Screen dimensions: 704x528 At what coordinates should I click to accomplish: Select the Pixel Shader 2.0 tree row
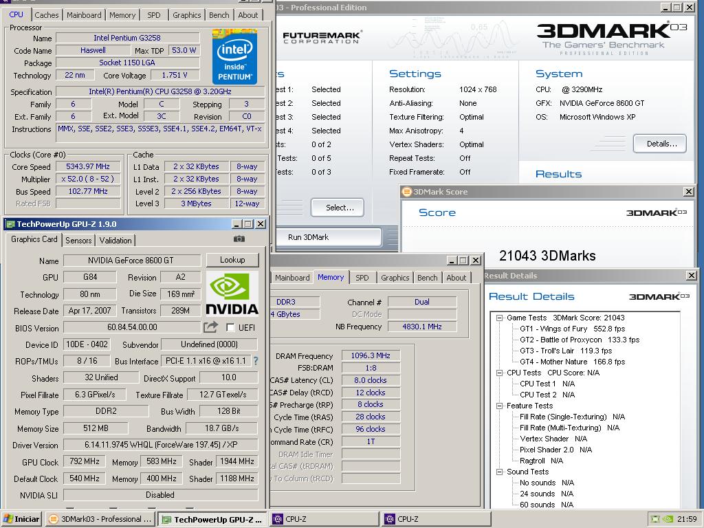tap(555, 450)
